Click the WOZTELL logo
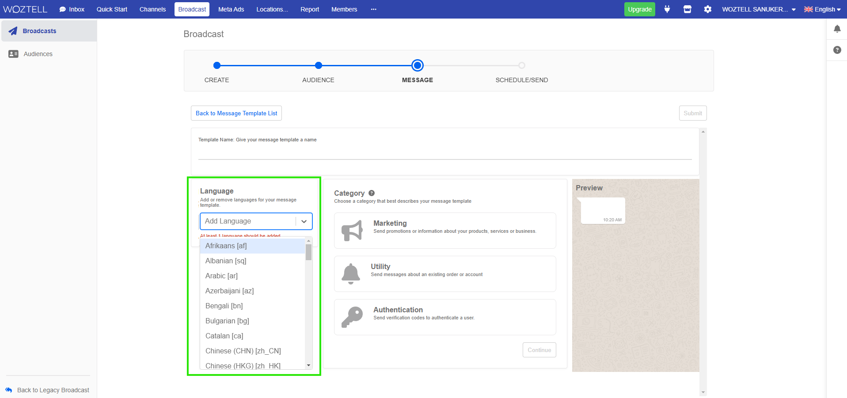Viewport: 847px width, 398px height. [x=25, y=9]
